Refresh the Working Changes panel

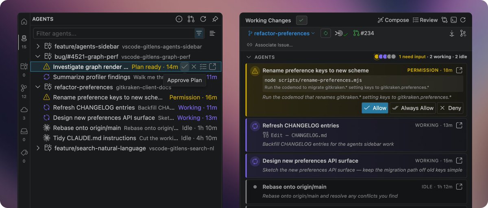pos(463,20)
